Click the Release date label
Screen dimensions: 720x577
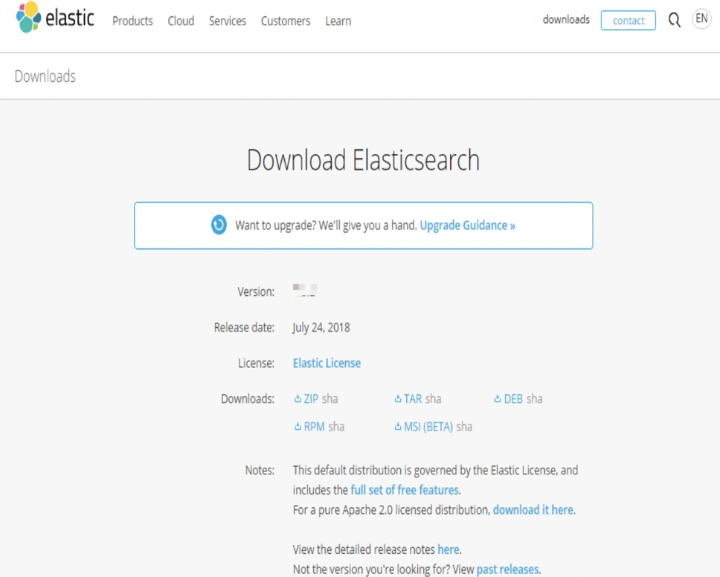tap(244, 327)
